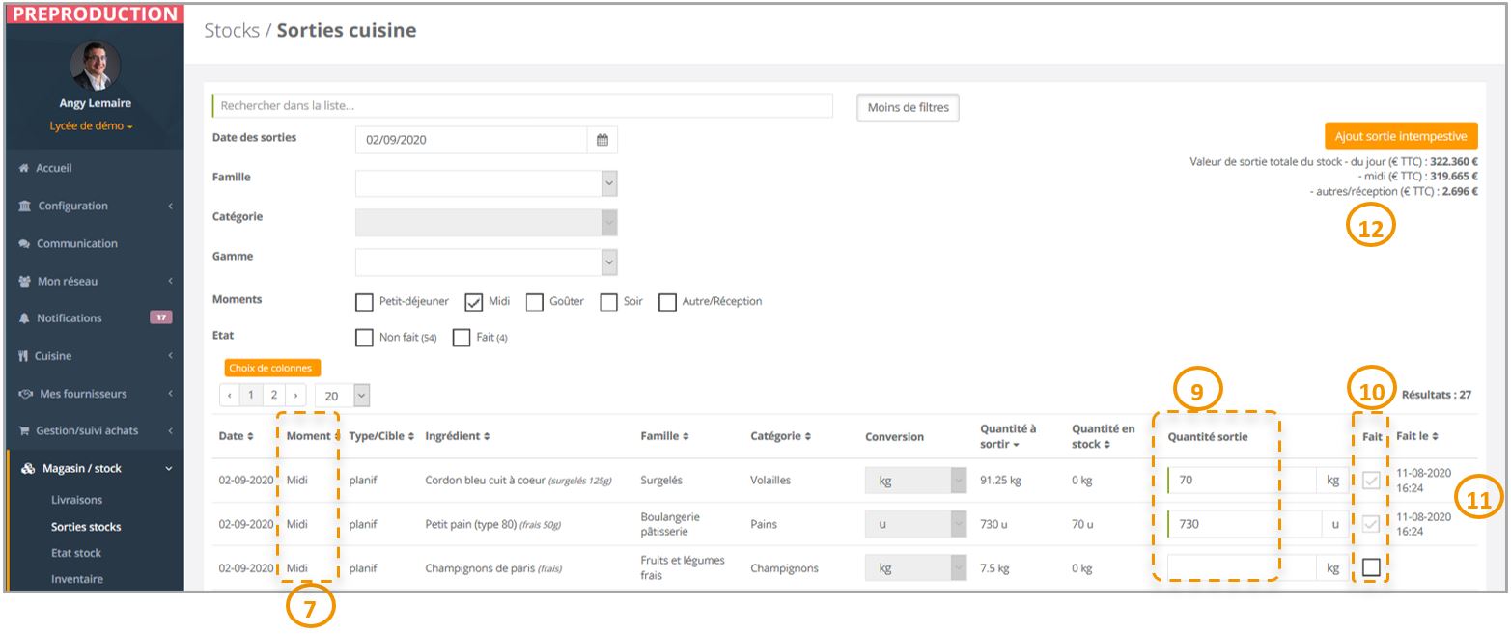Screen dimensions: 1511x634
Task: Click the calendar icon beside the date field
Action: click(602, 140)
